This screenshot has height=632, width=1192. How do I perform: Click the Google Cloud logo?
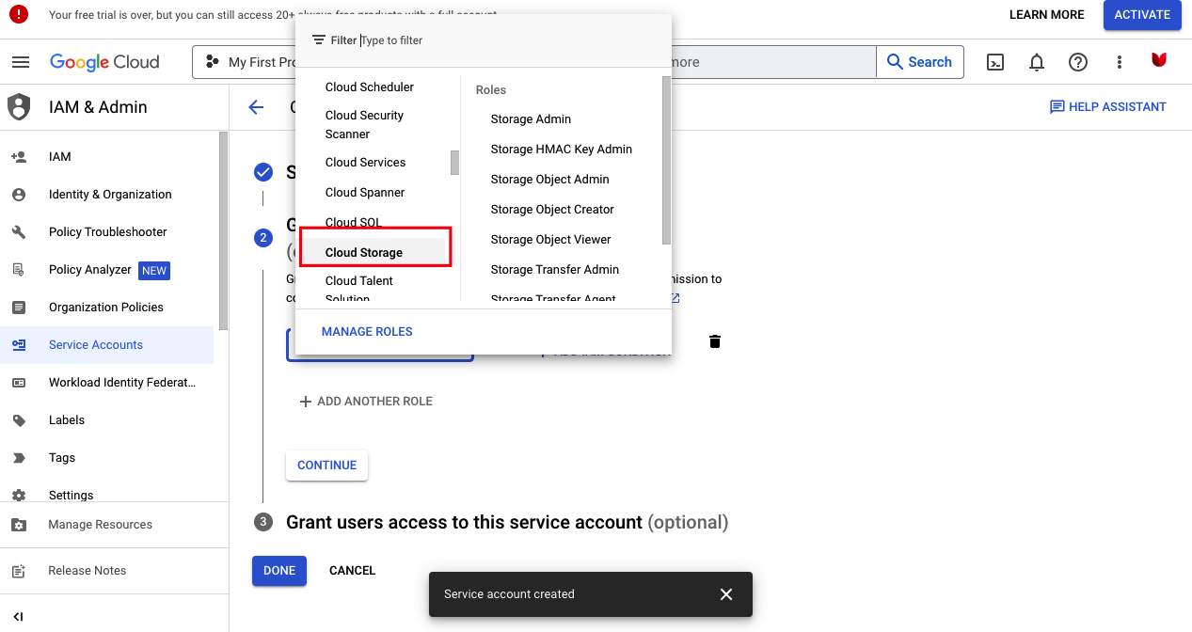104,62
